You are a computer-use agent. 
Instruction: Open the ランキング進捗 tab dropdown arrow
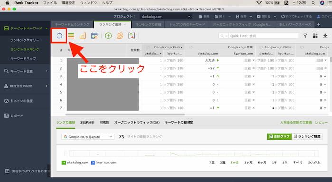125,25
